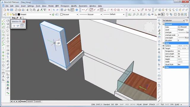Click the Elevation value field
This screenshot has width=190, height=107.
183,40
